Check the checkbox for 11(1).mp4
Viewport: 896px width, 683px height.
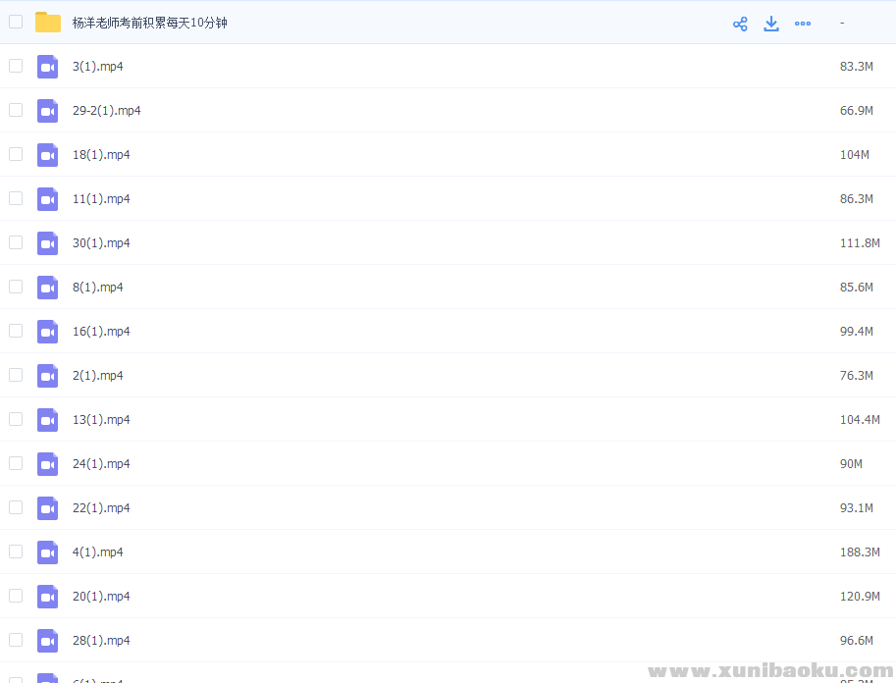point(16,198)
